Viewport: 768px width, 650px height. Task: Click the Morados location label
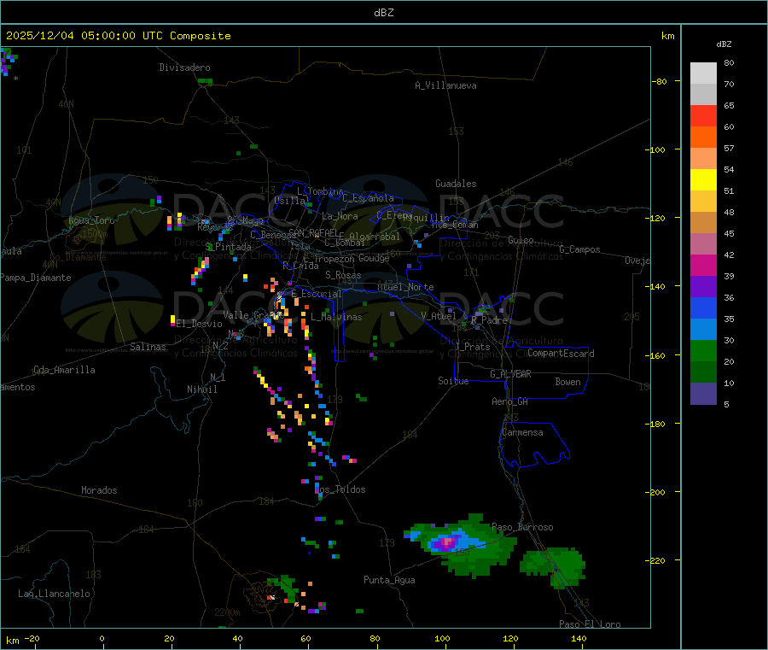(x=99, y=490)
